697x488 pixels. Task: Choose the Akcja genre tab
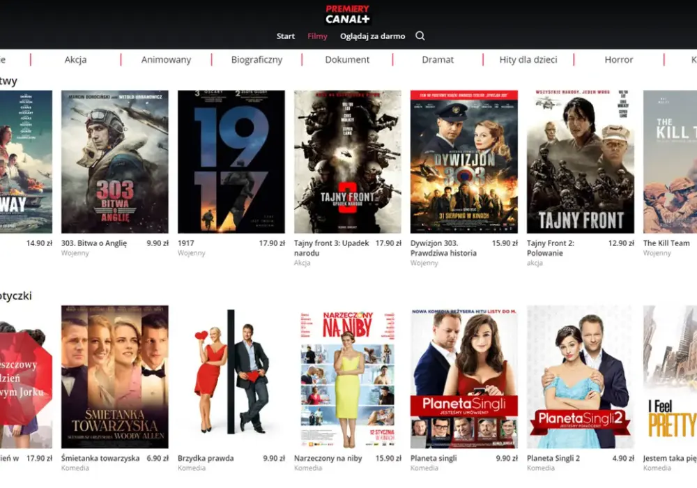[x=75, y=59]
